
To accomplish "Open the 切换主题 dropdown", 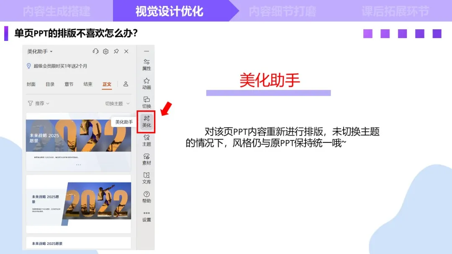I will coord(117,104).
